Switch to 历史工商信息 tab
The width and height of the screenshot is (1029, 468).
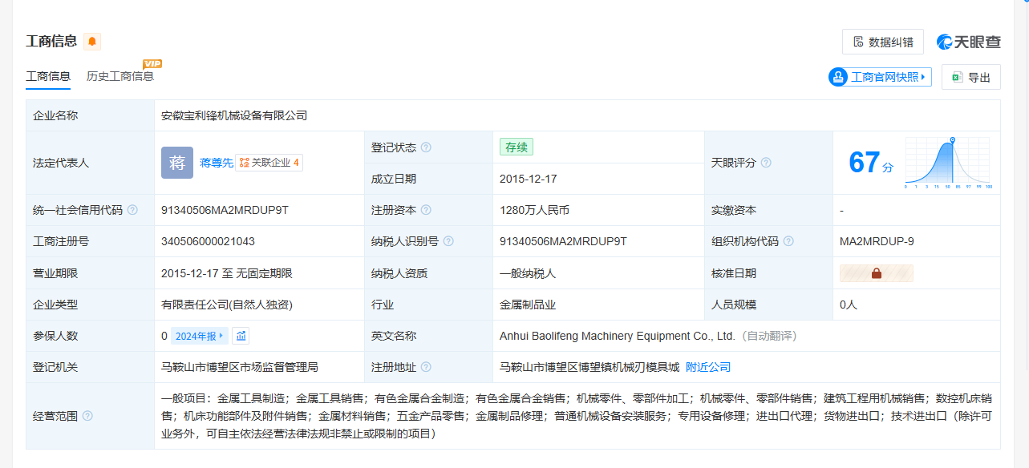(x=120, y=76)
